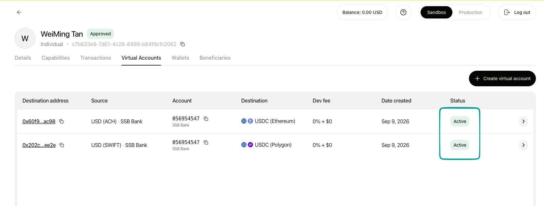
Task: Go back using the left arrow icon
Action: (19, 12)
